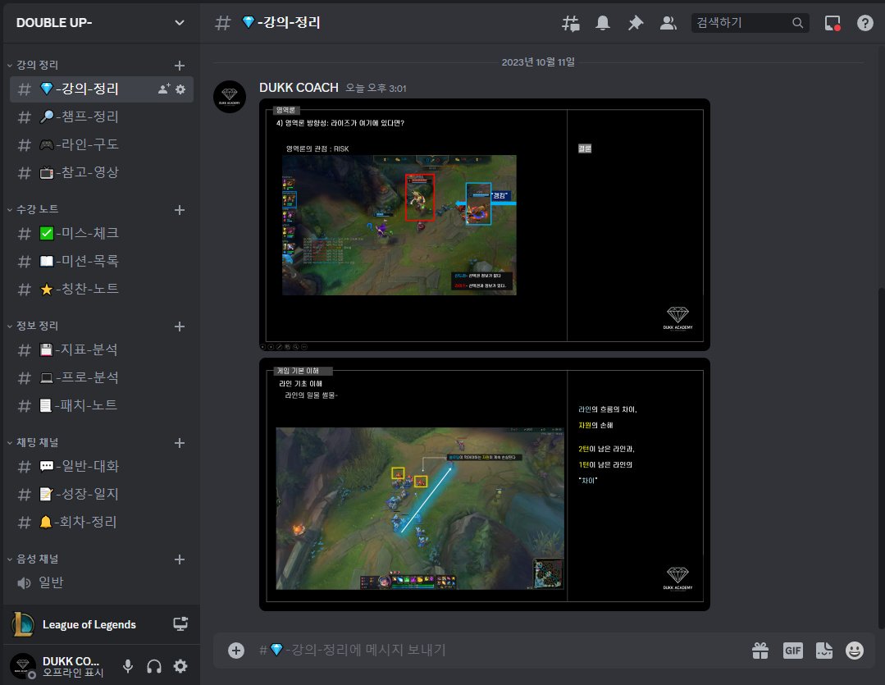The image size is (885, 685).
Task: Open the 일반-대화 channel
Action: click(102, 467)
